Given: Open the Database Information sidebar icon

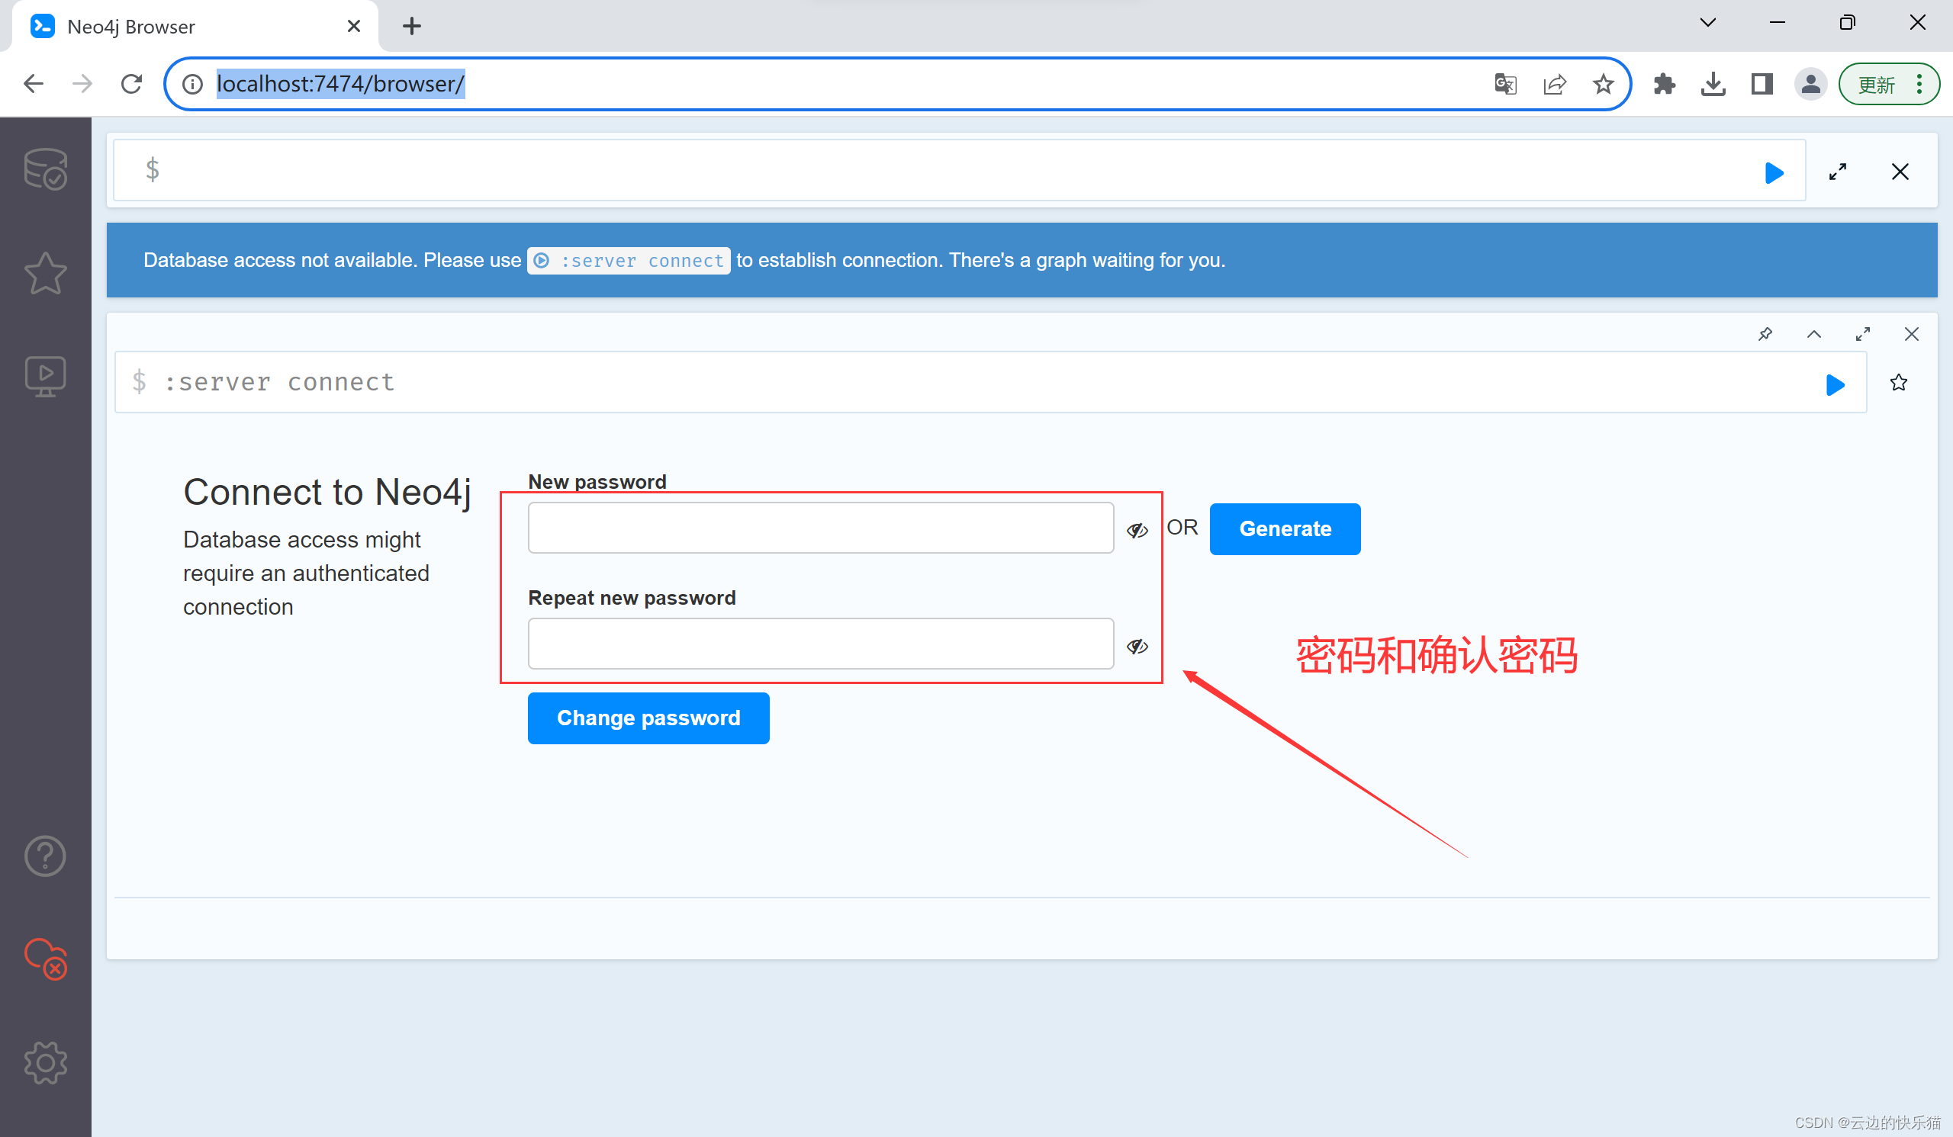Looking at the screenshot, I should [x=45, y=169].
